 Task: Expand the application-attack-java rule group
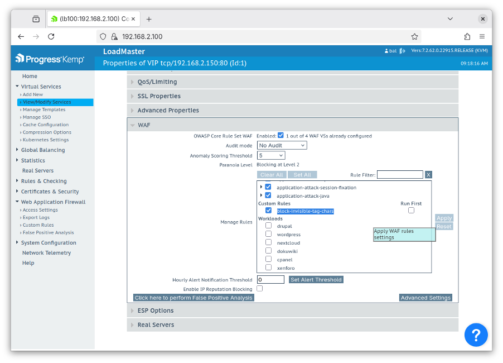click(260, 195)
